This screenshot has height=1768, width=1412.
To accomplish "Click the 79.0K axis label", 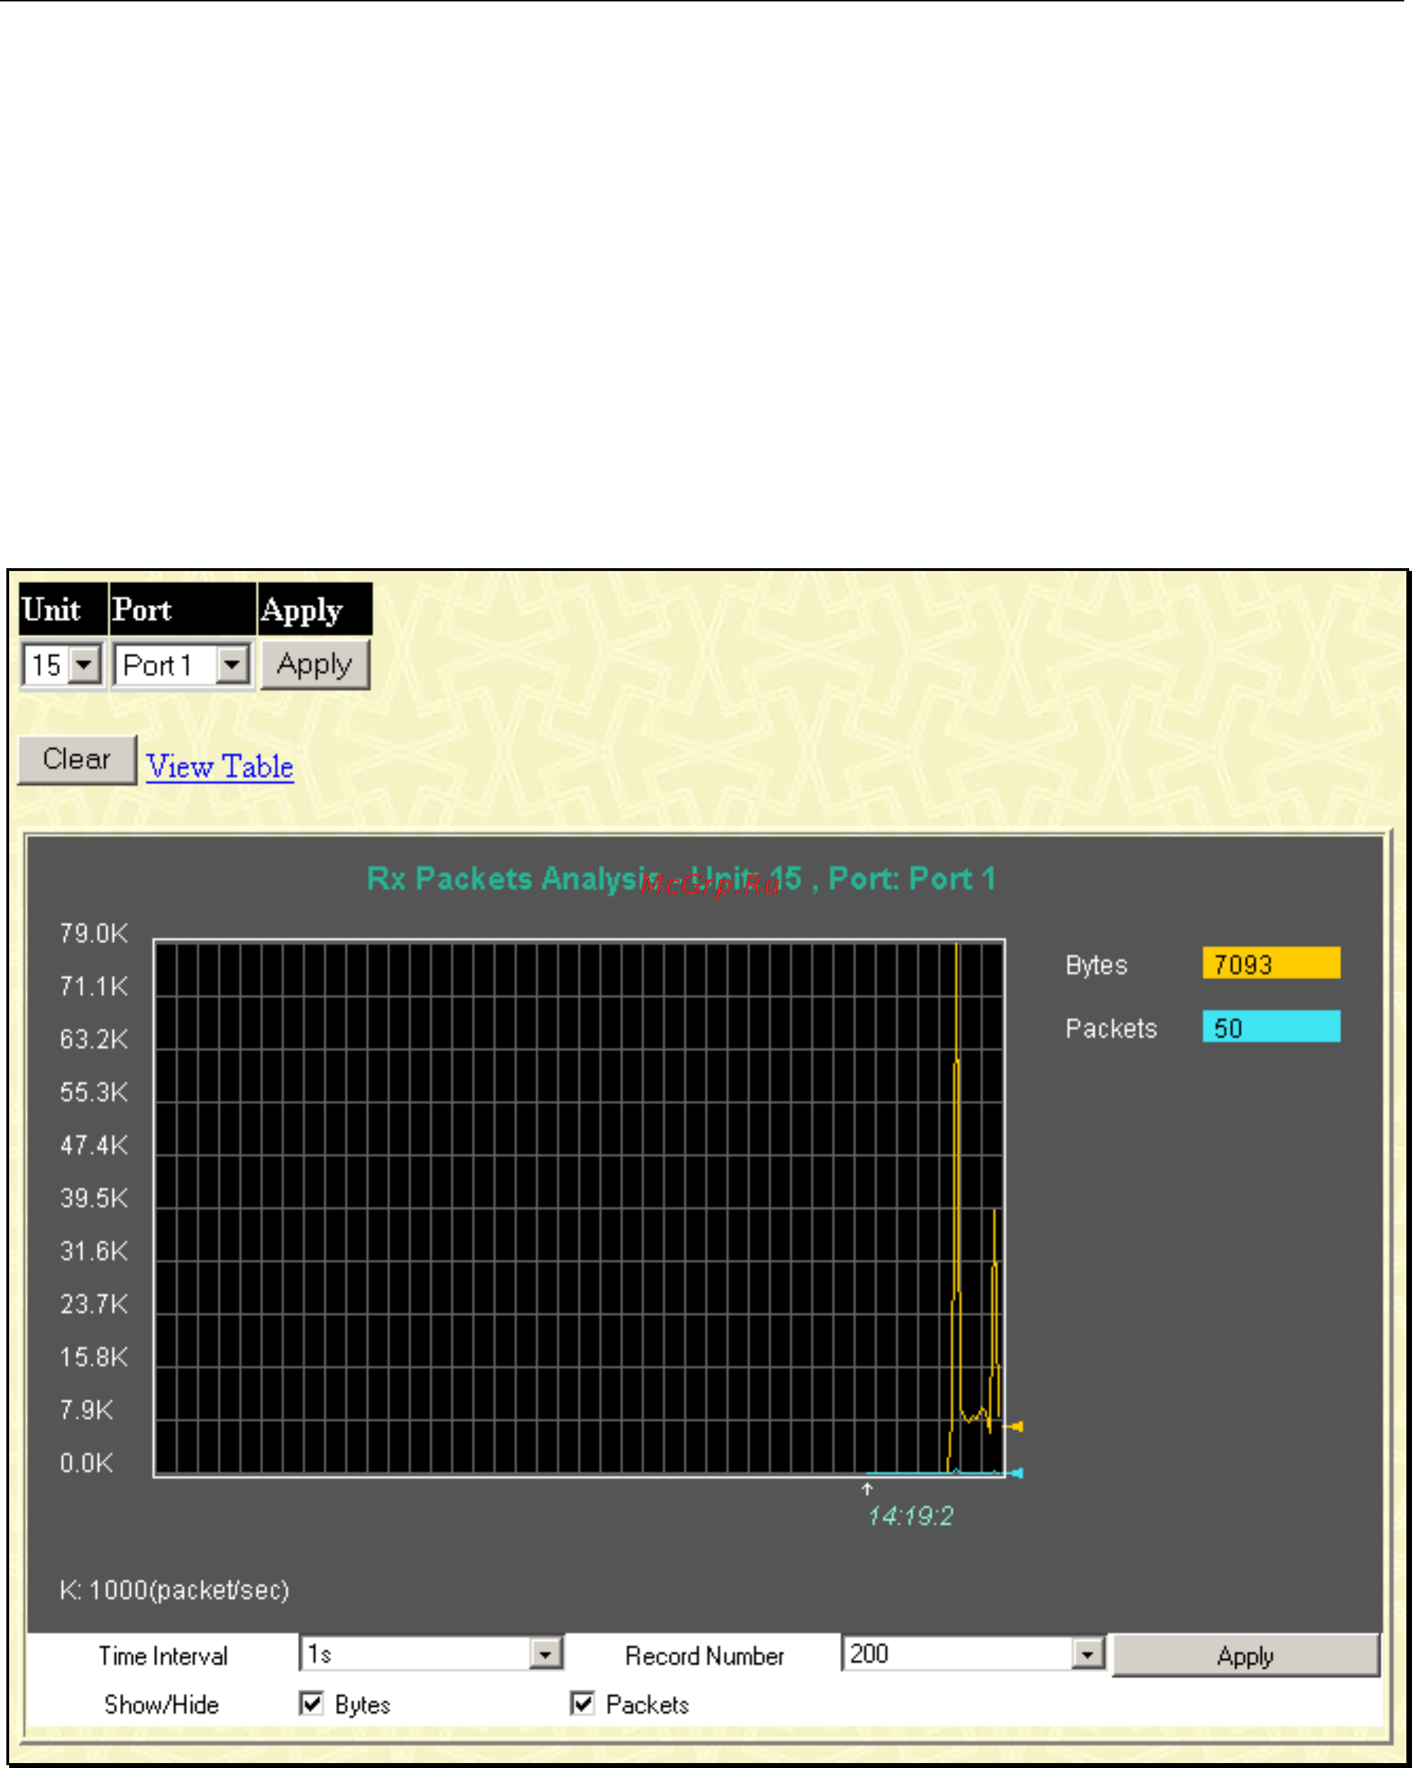I will click(x=93, y=933).
